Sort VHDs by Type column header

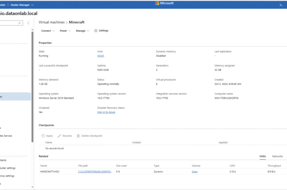pyautogui.click(x=156, y=166)
